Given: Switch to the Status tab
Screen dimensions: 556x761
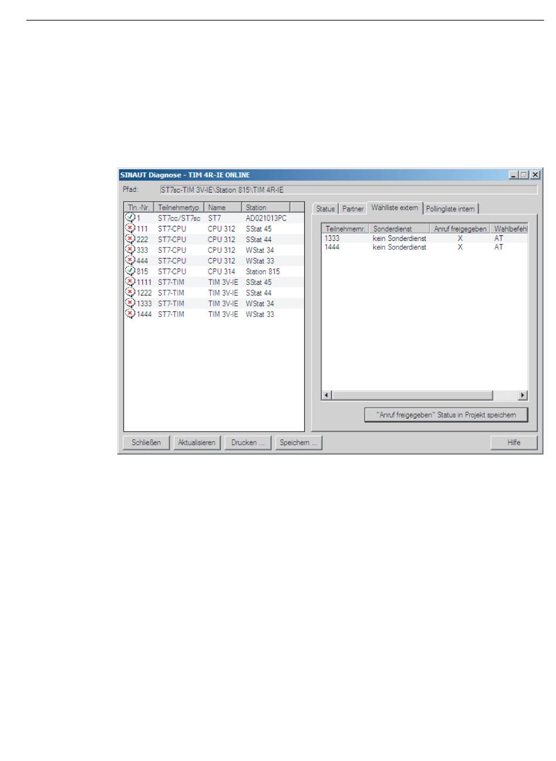Looking at the screenshot, I should [325, 209].
